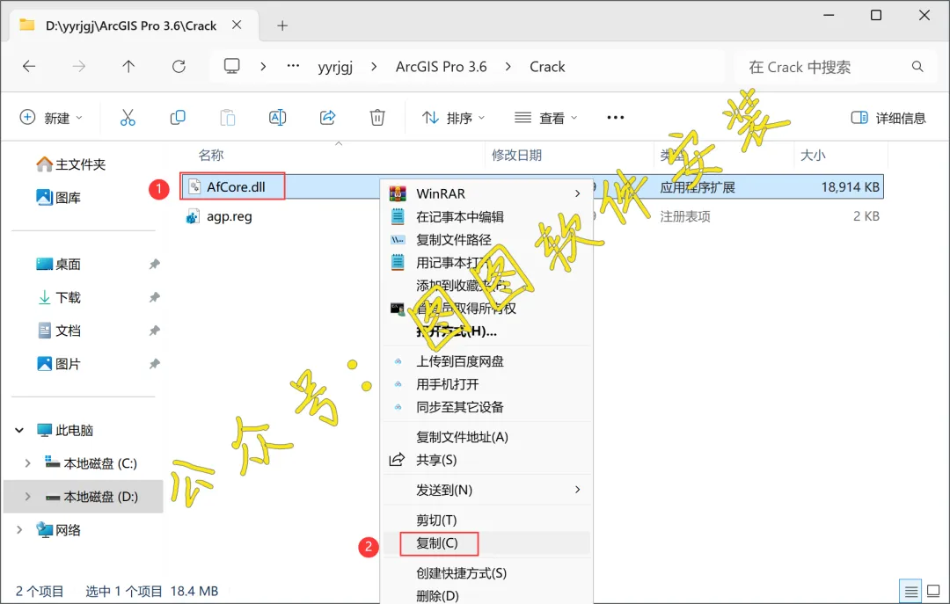
Task: Open 文档 in the sidebar
Action: pyautogui.click(x=59, y=331)
